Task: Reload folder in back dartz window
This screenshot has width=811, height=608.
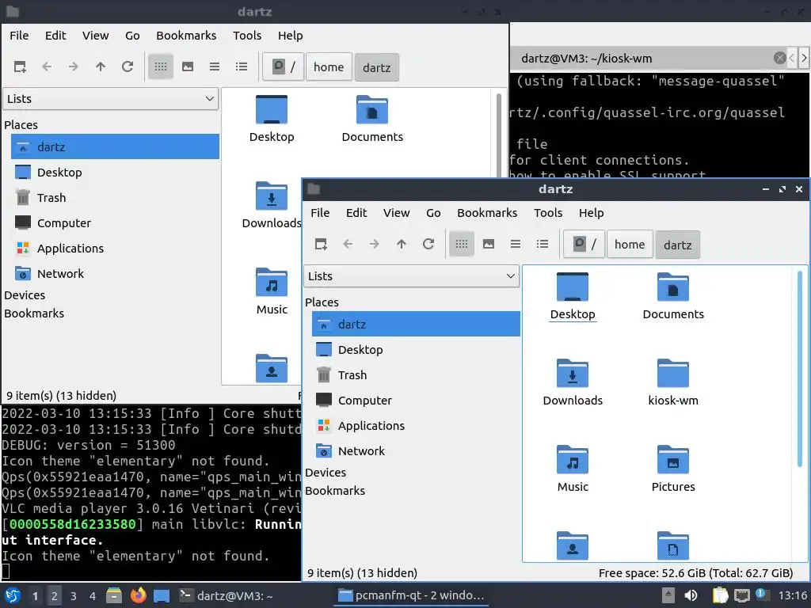Action: pyautogui.click(x=128, y=66)
